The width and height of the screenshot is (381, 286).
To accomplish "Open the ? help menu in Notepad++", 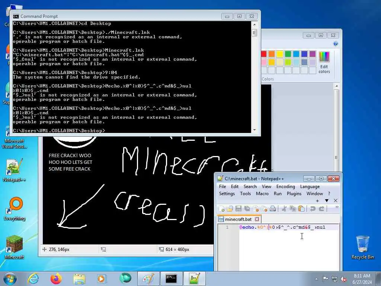I will pos(329,194).
